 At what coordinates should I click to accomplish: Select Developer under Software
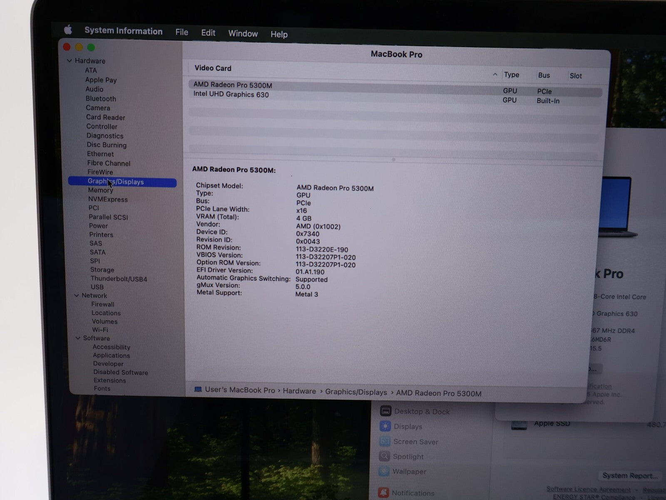tap(108, 364)
